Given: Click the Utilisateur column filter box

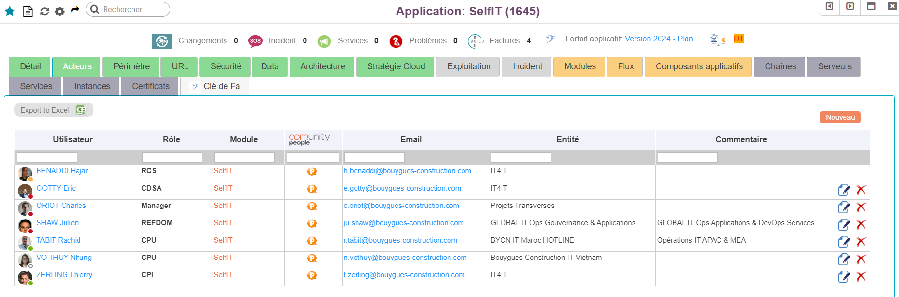Looking at the screenshot, I should 47,157.
